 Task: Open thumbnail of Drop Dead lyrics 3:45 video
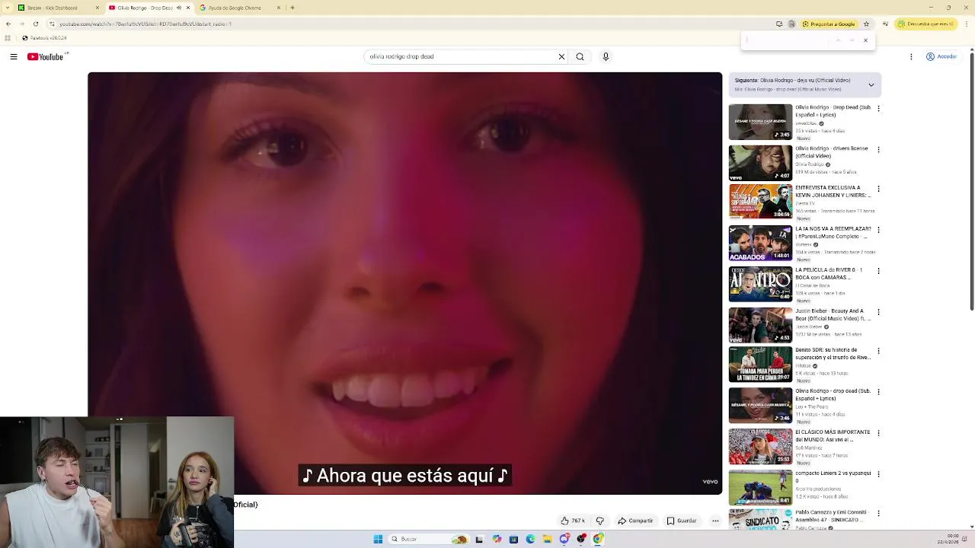click(760, 122)
